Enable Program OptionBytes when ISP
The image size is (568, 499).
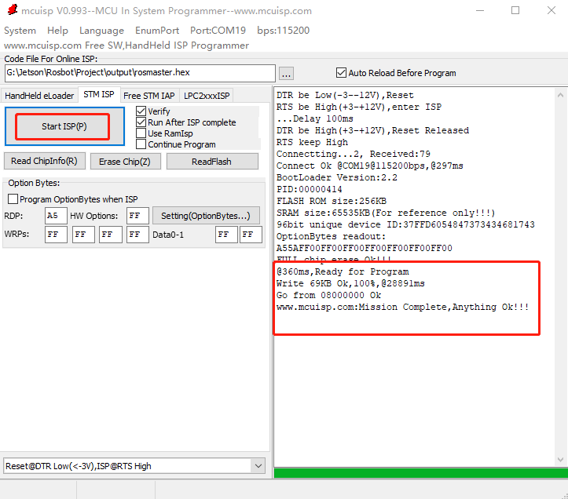[x=13, y=199]
